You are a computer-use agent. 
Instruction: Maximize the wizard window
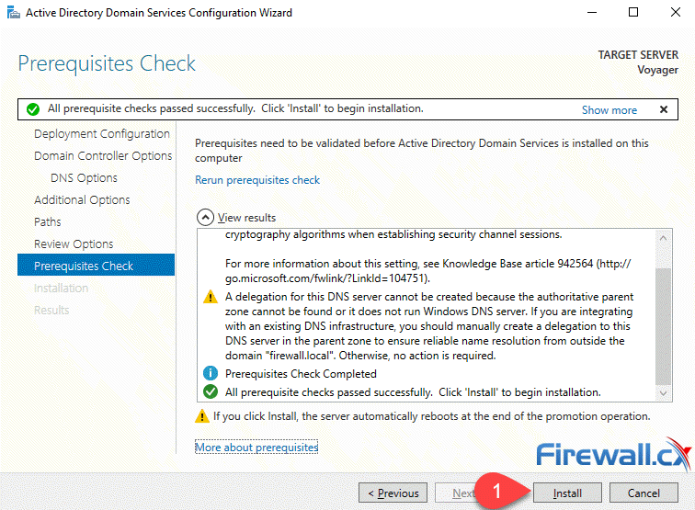coord(633,13)
